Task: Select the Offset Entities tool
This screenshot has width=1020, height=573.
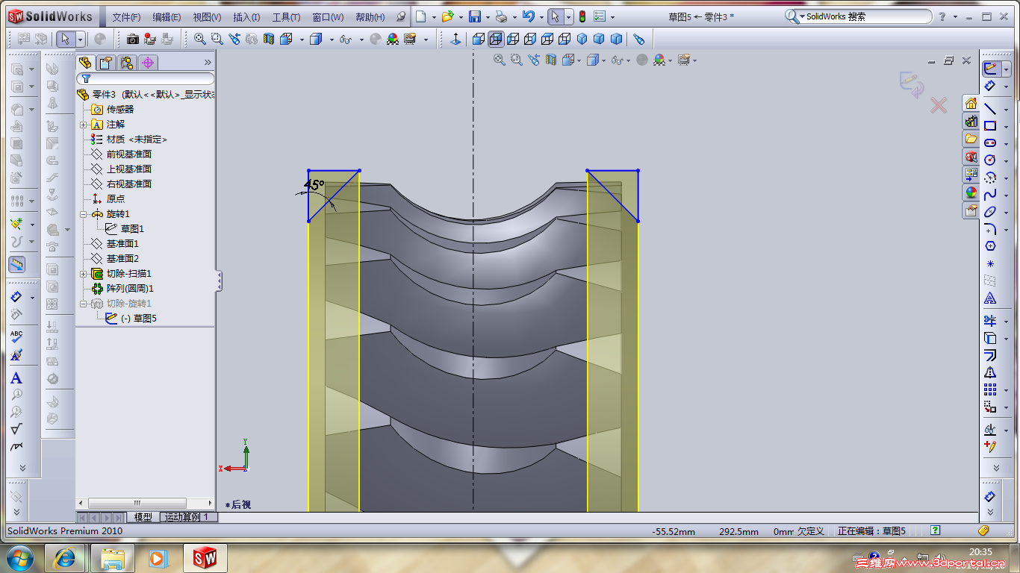Action: point(990,355)
